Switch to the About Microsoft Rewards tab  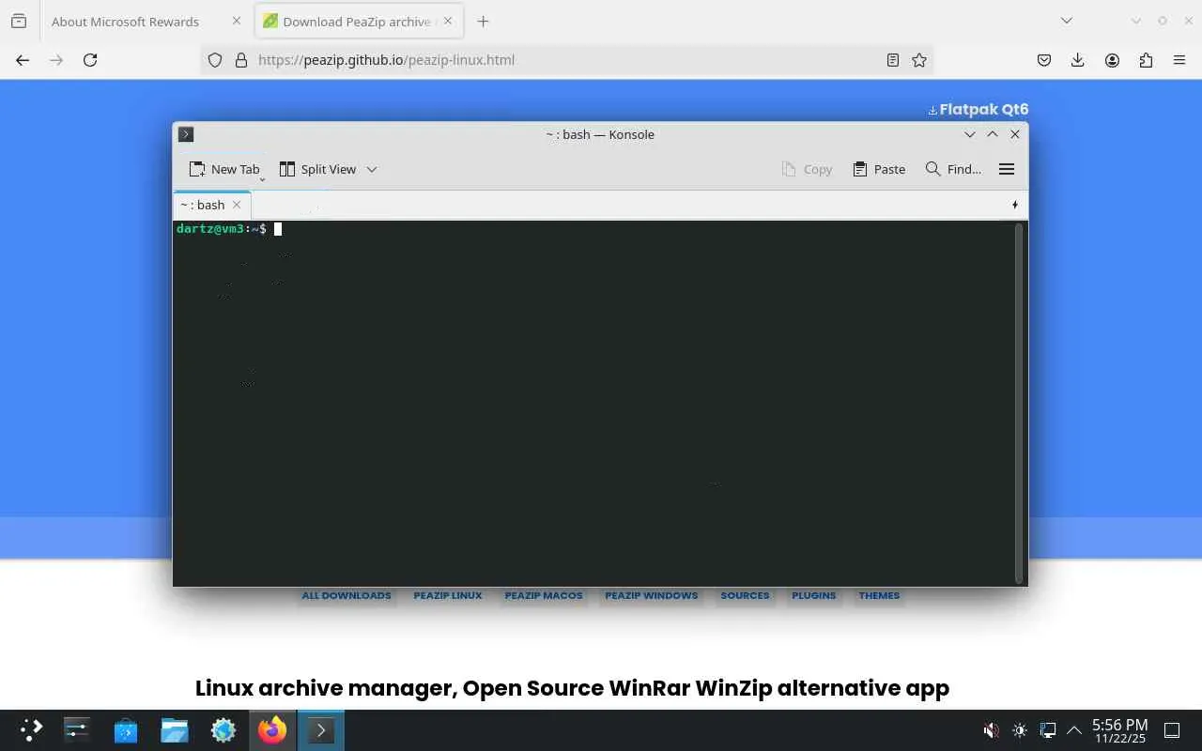[x=125, y=22]
